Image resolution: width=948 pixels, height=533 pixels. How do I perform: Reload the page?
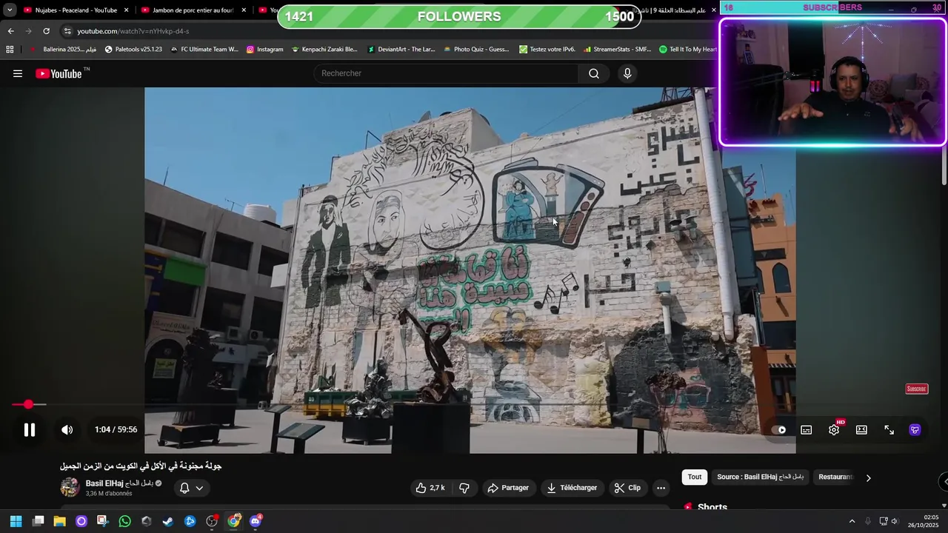(x=46, y=31)
